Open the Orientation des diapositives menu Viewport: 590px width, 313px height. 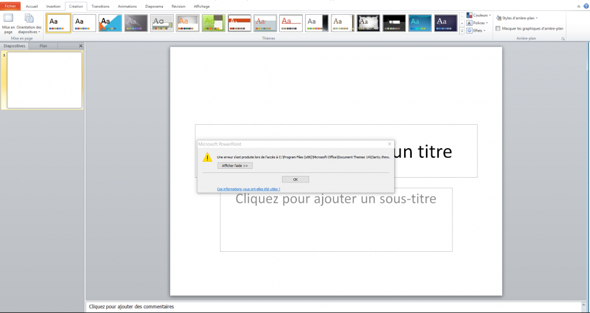tap(29, 24)
